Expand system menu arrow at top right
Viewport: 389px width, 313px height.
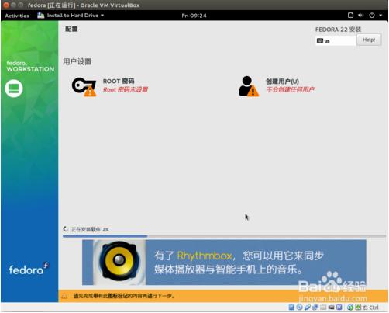pos(380,16)
